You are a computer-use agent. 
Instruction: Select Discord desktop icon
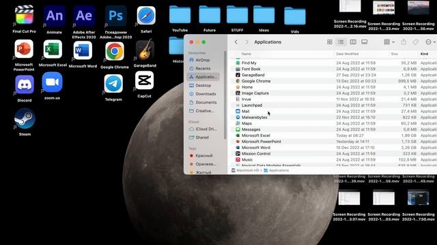click(25, 84)
